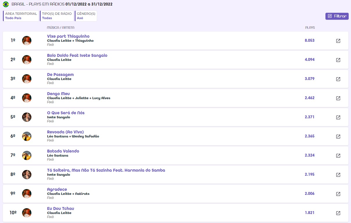Screen dimensions: 351x223
Task: Click artist photo in De Passagem row
Action: (27, 79)
